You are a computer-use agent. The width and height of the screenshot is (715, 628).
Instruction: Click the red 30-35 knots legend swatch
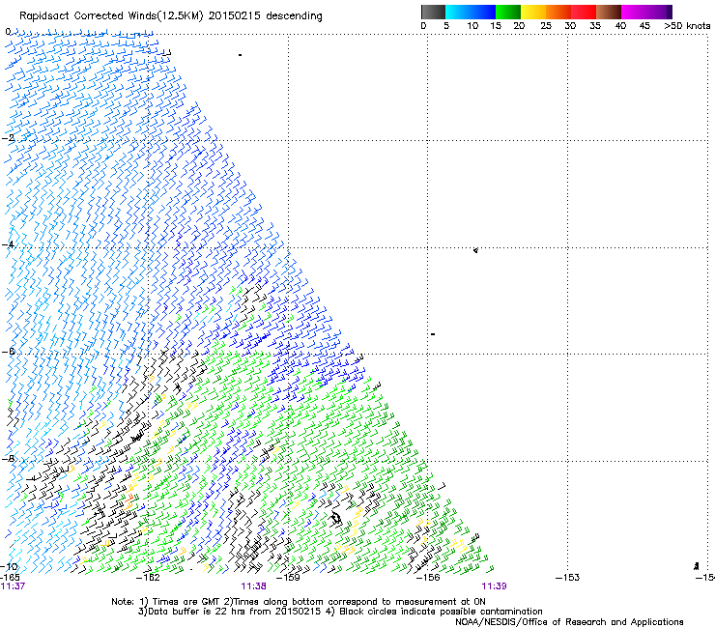pyautogui.click(x=584, y=12)
